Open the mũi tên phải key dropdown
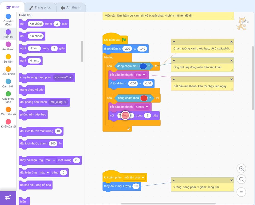 pos(134,178)
